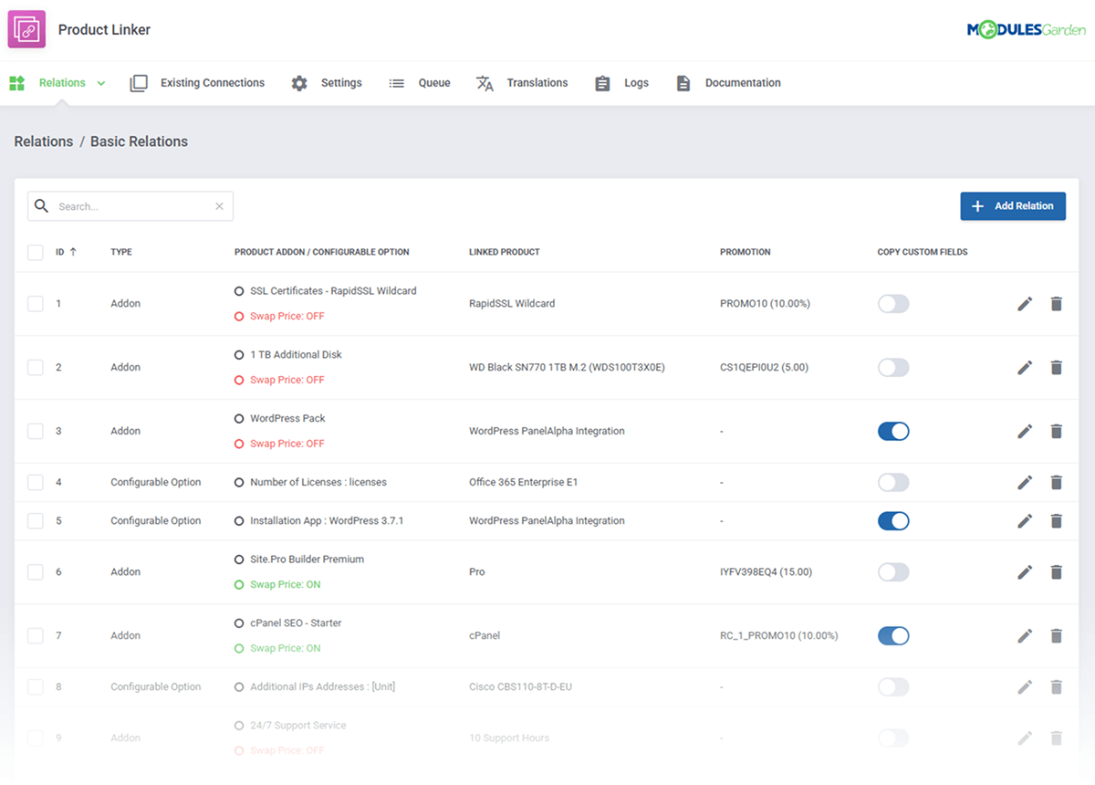Disable copy custom fields for Installation App row
Image resolution: width=1095 pixels, height=785 pixels.
[x=893, y=521]
